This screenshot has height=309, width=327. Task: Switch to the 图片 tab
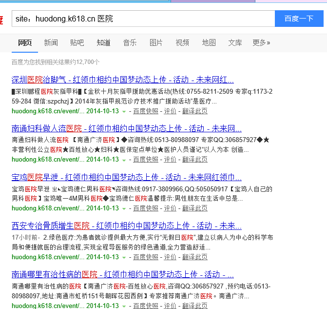156,42
